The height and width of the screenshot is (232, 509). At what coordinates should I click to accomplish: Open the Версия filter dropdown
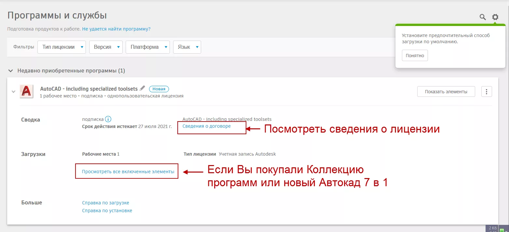pos(106,47)
